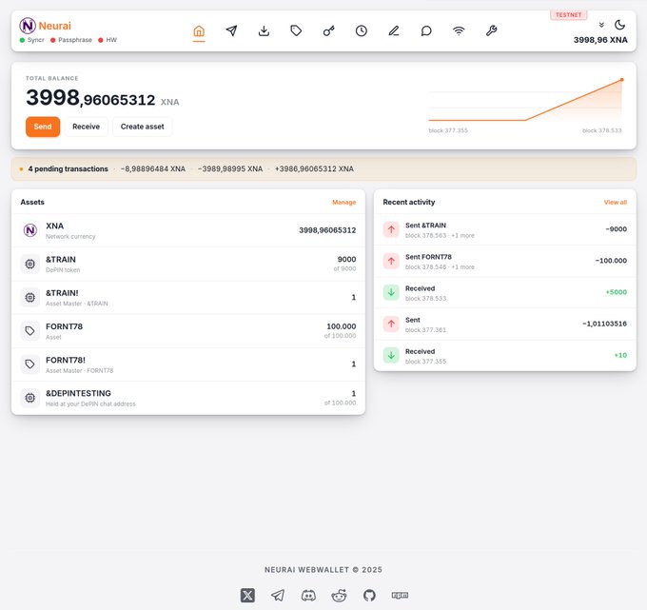Click the 'block 378.533' chart label
Screen dimensions: 647x610
click(601, 130)
